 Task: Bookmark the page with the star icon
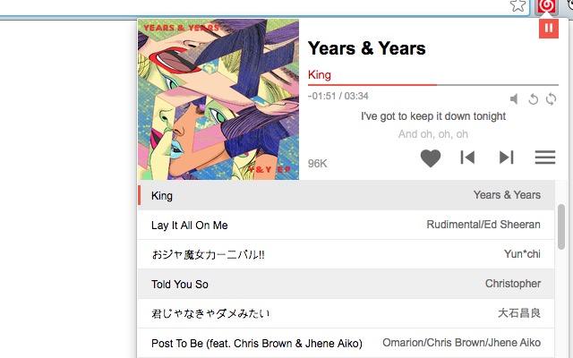(517, 5)
